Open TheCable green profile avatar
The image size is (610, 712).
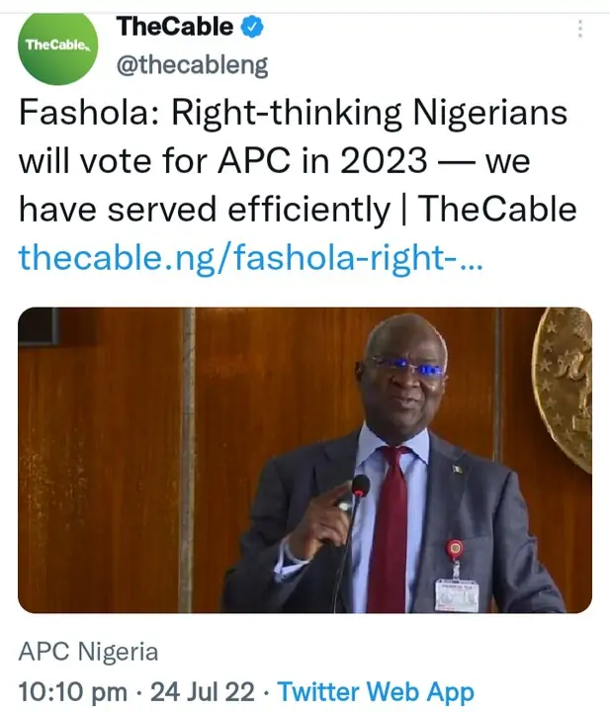tap(58, 45)
